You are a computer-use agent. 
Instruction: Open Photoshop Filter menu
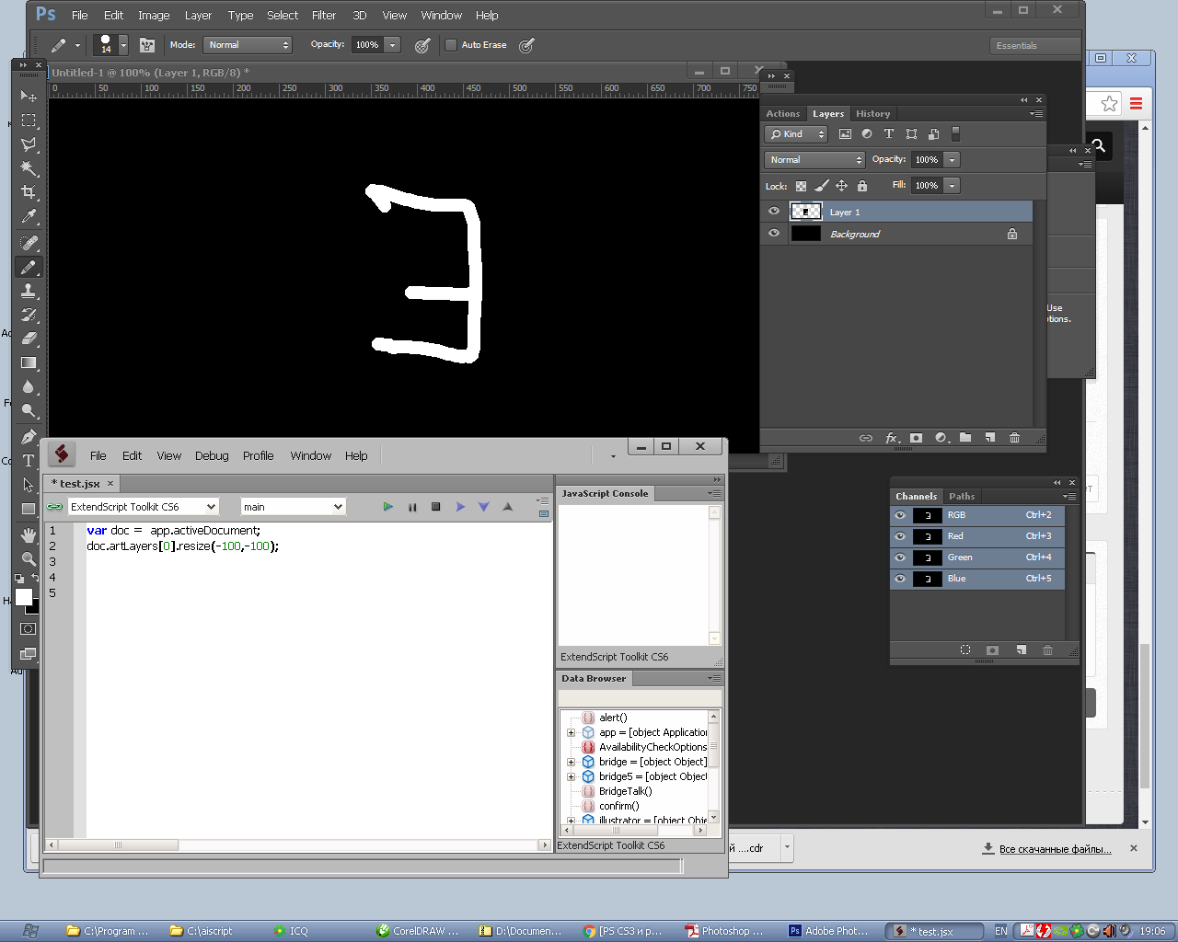click(x=324, y=16)
